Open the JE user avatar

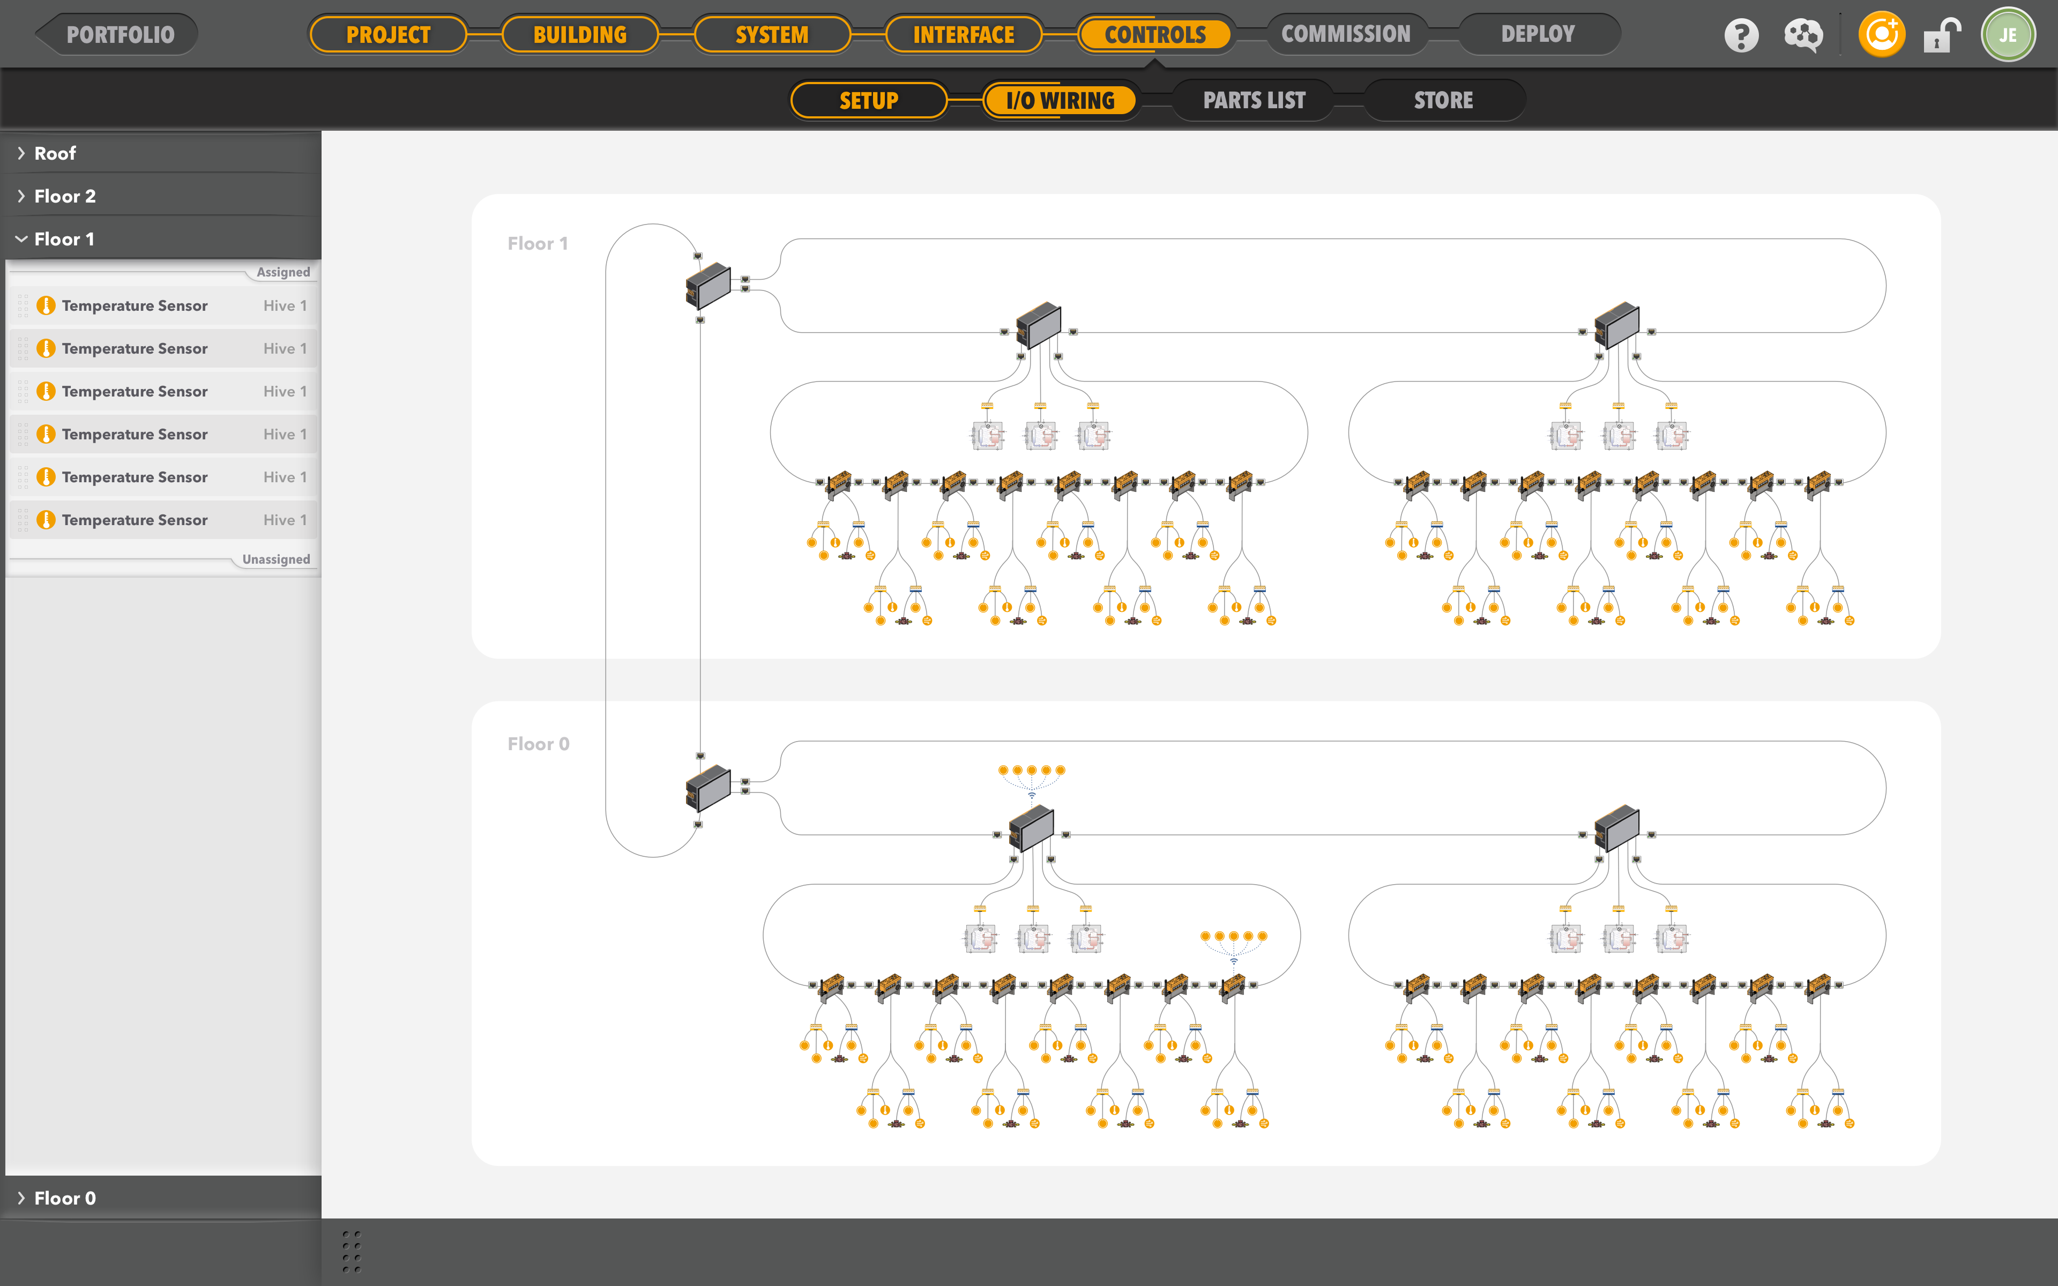point(2008,35)
